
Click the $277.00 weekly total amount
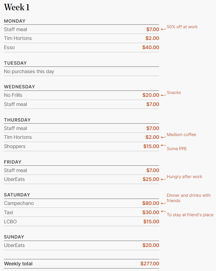click(150, 264)
